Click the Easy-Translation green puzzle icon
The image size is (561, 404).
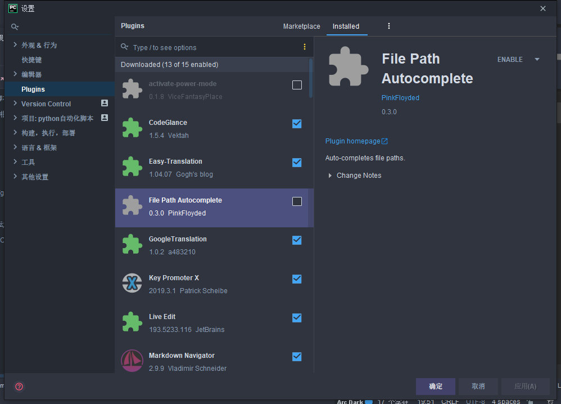132,167
